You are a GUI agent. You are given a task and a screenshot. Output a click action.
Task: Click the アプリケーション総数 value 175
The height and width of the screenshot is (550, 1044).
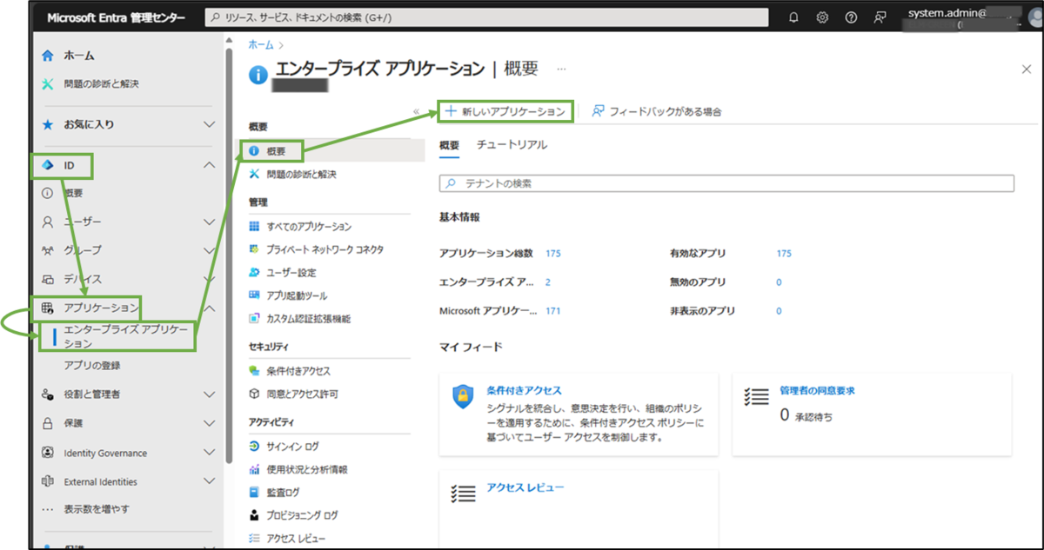pos(553,254)
